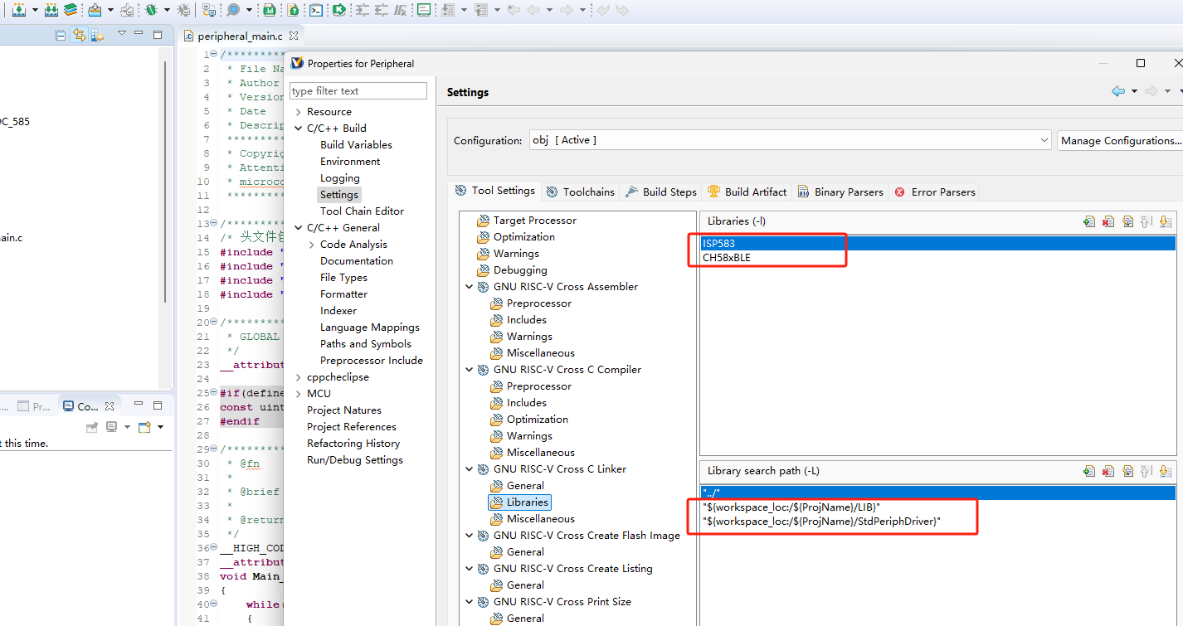Expand the Resource tree node
The image size is (1183, 626).
(298, 112)
